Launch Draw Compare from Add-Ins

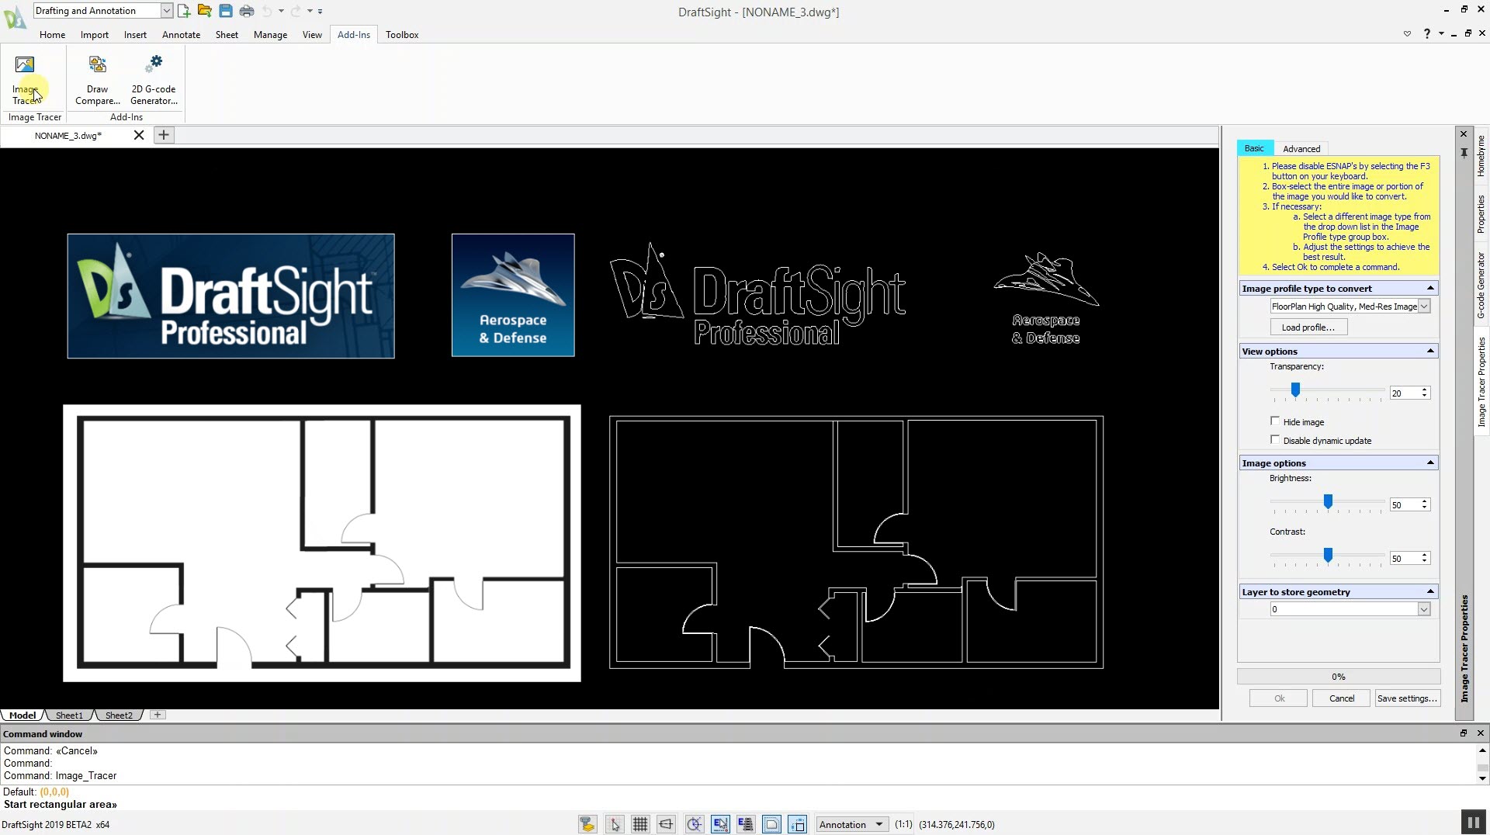coord(97,78)
